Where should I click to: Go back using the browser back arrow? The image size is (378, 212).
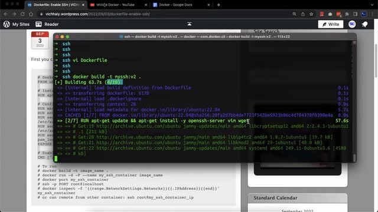coord(6,14)
